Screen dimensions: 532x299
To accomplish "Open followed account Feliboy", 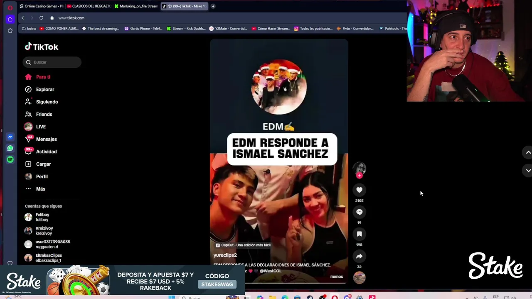I will (42, 217).
